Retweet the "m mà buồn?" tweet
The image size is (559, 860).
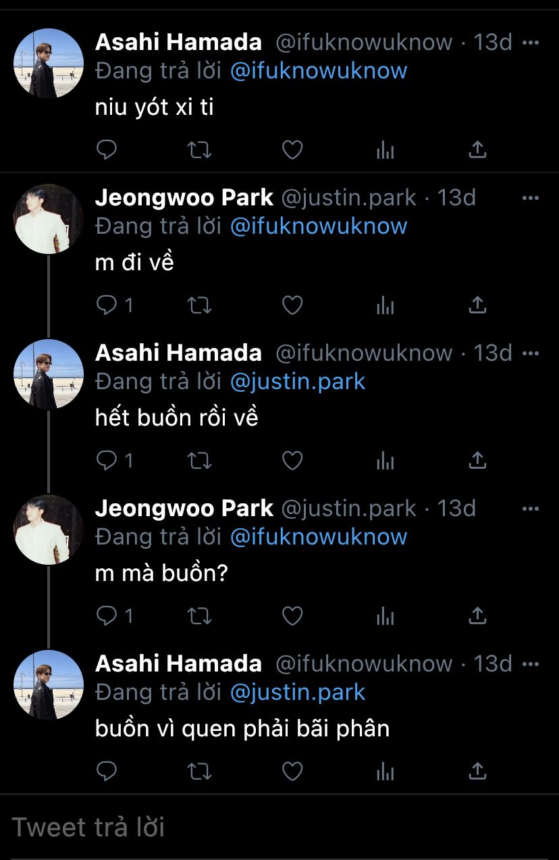[199, 616]
